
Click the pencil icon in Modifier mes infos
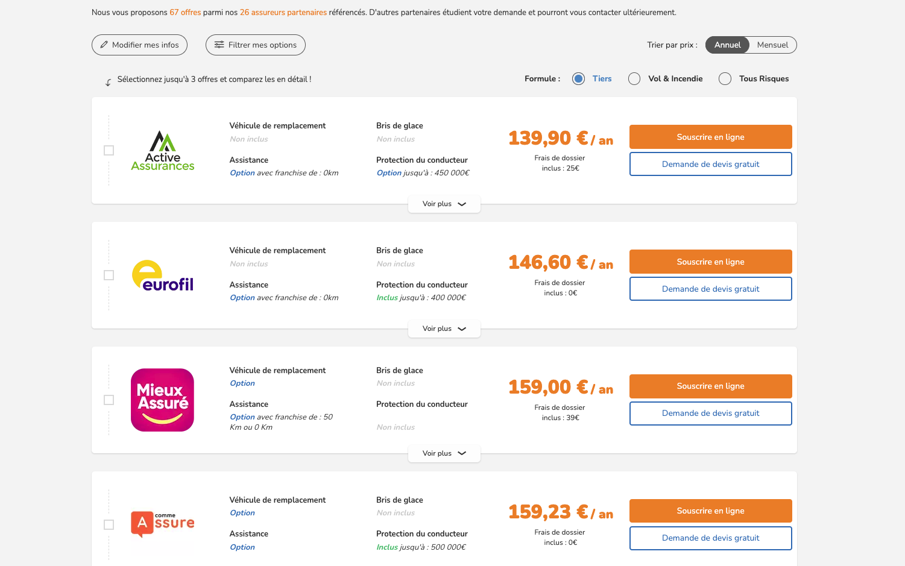point(104,45)
